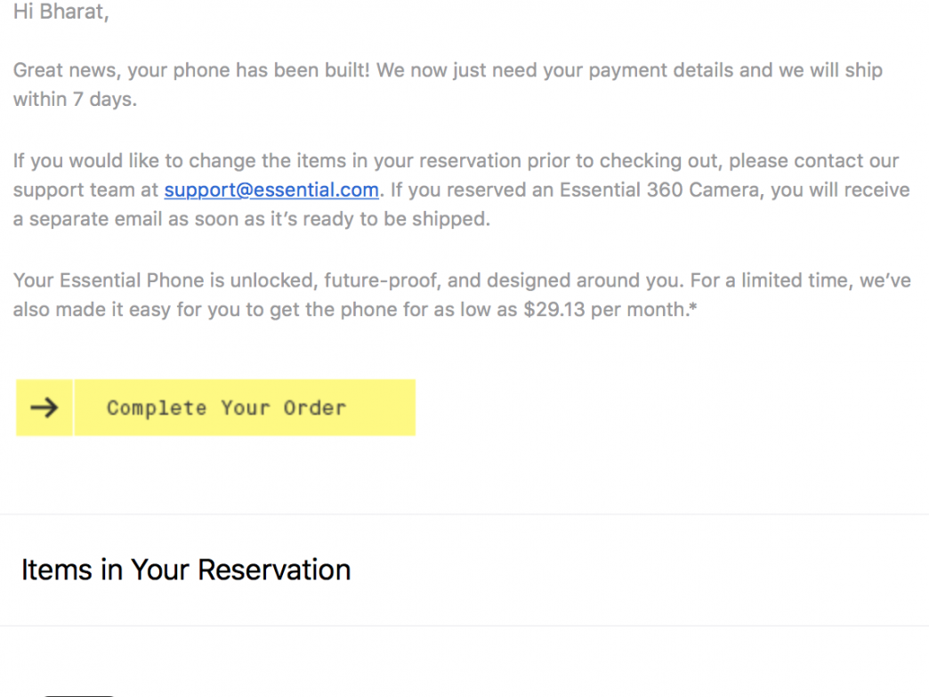Click the black arrow icon beside Complete Your Order
This screenshot has height=697, width=929.
coord(44,408)
